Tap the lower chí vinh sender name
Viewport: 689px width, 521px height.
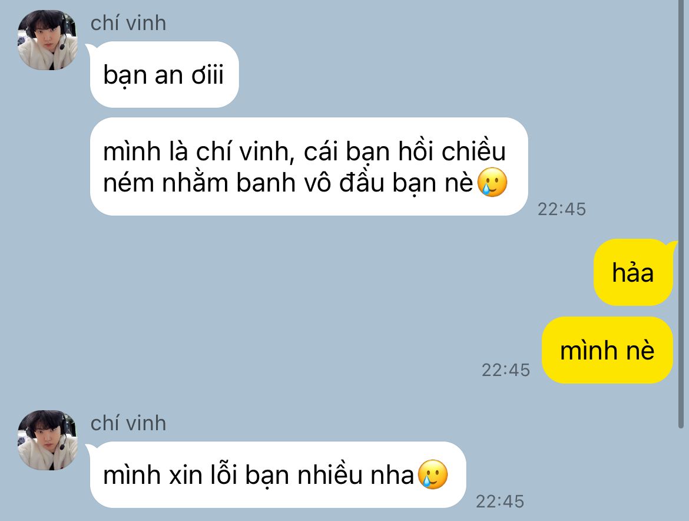(128, 423)
